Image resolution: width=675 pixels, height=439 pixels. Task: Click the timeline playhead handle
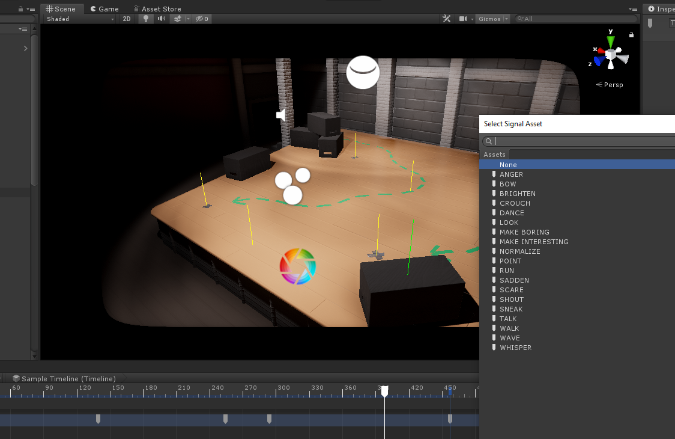pos(384,391)
